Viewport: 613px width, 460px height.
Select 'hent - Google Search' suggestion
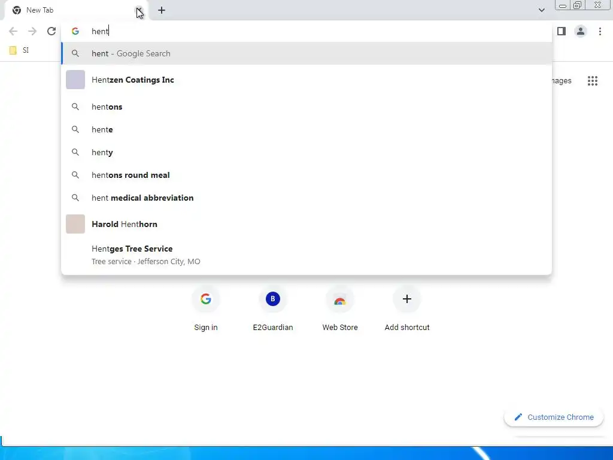306,53
